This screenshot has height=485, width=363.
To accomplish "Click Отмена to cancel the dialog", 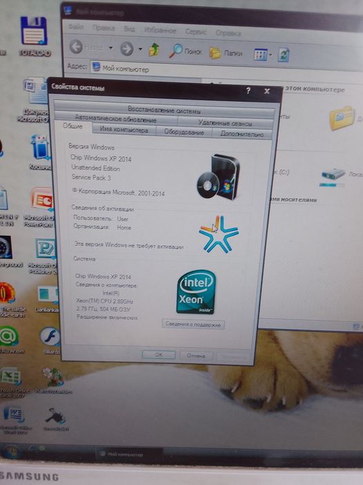I will (x=196, y=355).
